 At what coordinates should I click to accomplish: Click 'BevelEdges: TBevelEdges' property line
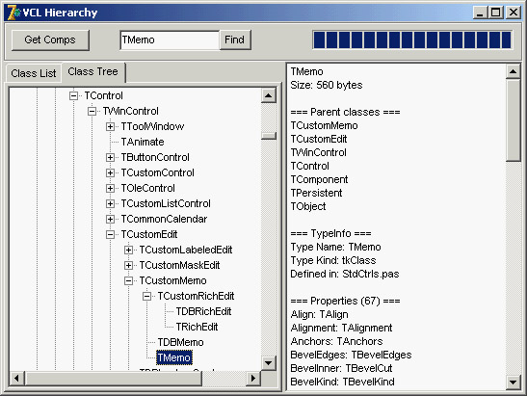click(351, 355)
